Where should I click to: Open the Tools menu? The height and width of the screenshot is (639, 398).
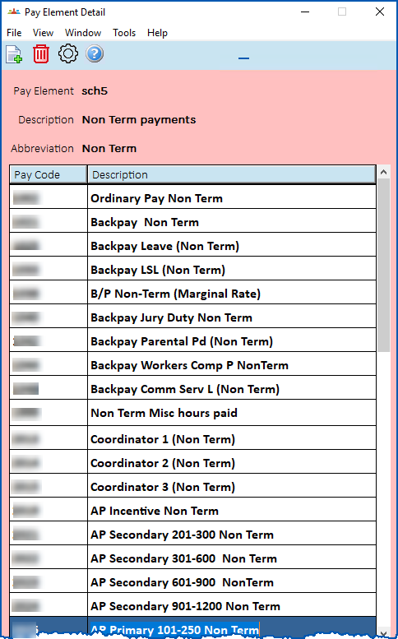(x=124, y=33)
